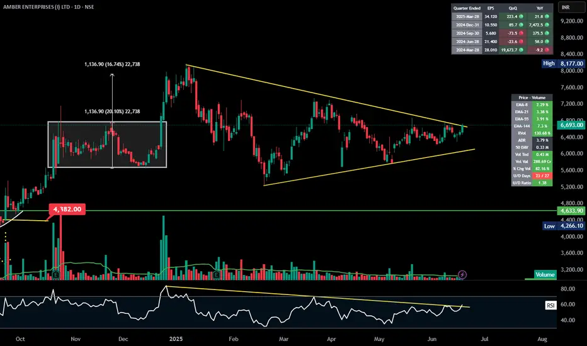This screenshot has height=346, width=587.
Task: Click the Oct label on the time axis
Action: coord(20,339)
